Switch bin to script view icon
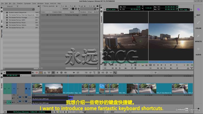 coord(79,9)
